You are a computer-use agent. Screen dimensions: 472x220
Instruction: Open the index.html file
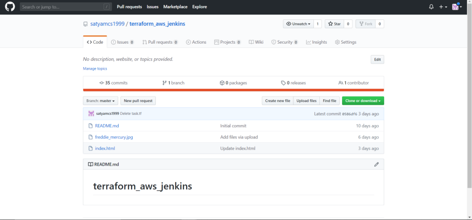[105, 148]
